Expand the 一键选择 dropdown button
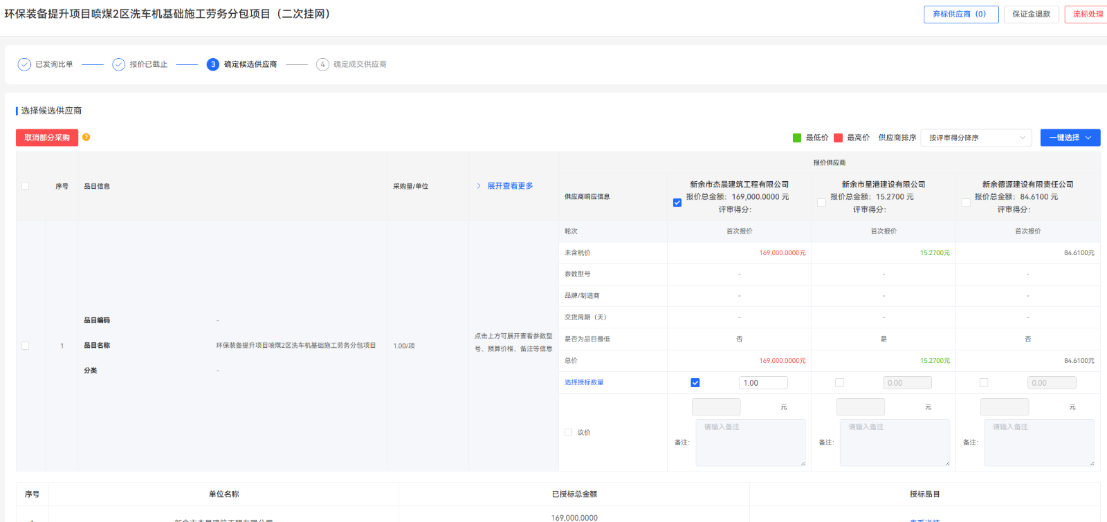 (1070, 138)
